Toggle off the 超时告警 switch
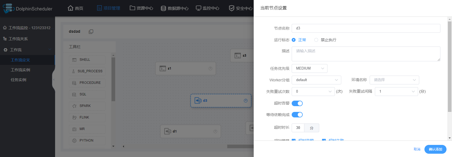The image size is (452, 157). pos(297,103)
